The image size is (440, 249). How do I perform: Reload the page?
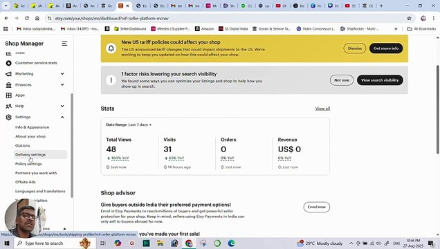tap(27, 18)
